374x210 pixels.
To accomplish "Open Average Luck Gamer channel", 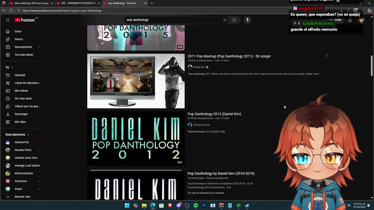I will (27, 166).
